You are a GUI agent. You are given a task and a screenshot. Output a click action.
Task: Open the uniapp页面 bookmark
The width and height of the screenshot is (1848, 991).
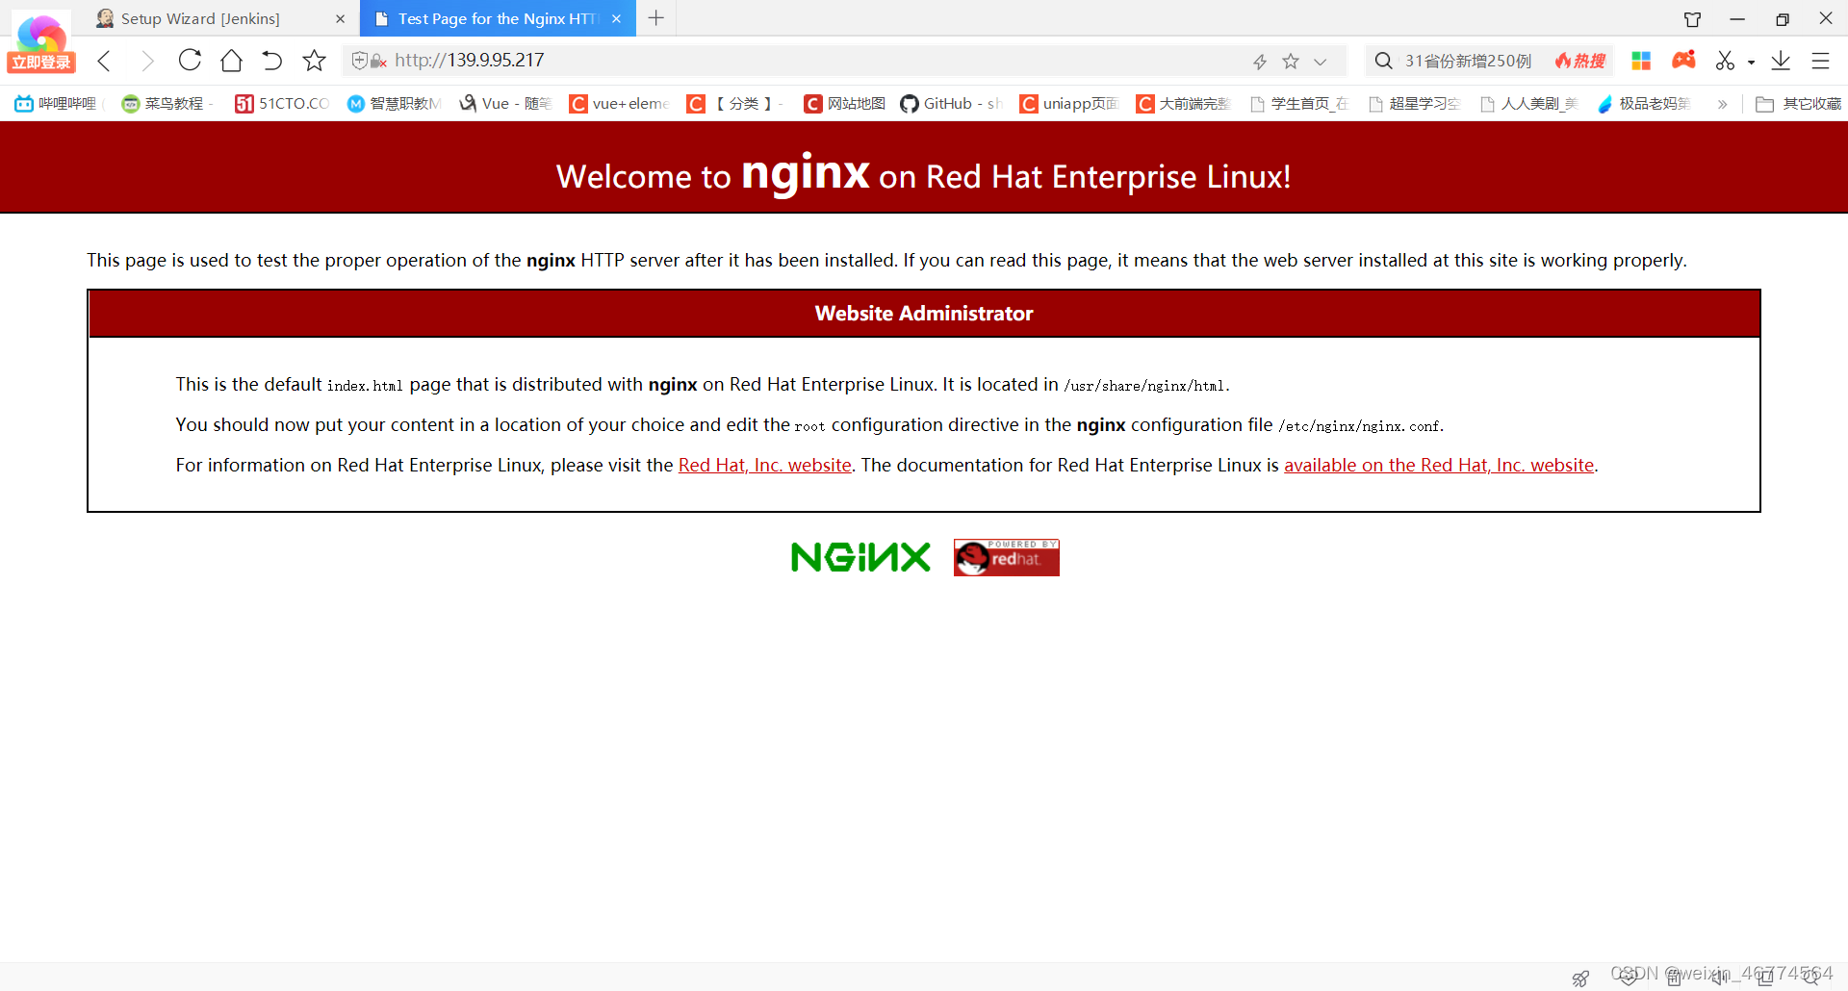pos(1068,103)
